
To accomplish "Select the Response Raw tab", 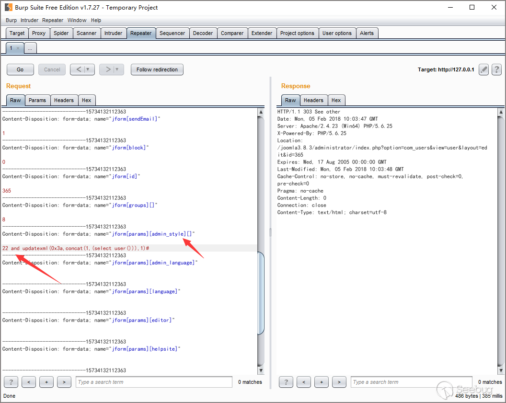I will point(290,100).
